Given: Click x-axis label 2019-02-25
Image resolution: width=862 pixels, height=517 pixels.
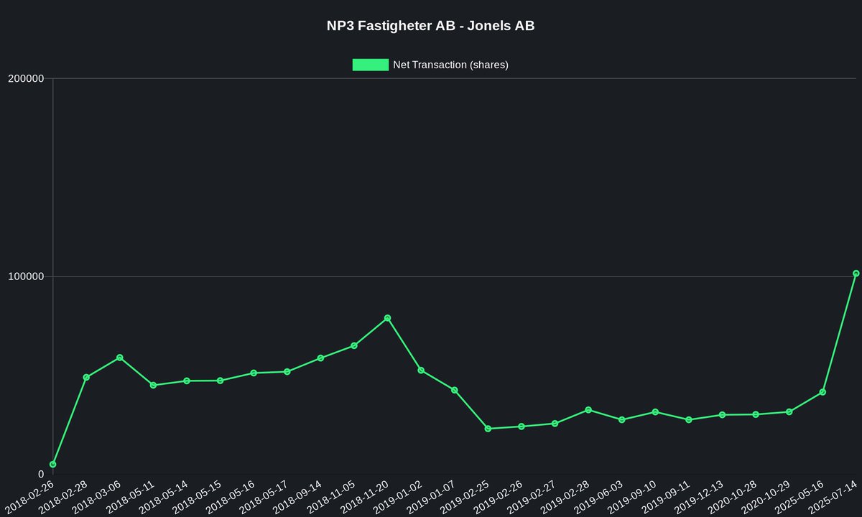Looking at the screenshot, I should point(466,498).
